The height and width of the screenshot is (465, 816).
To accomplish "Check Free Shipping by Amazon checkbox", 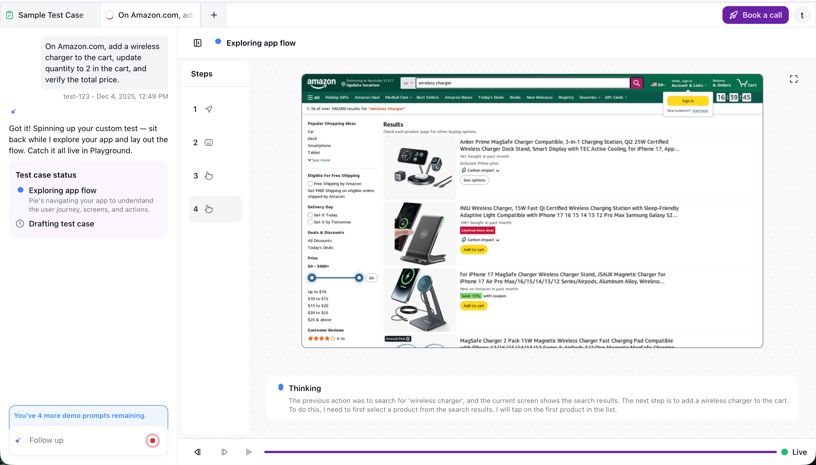I will point(310,184).
